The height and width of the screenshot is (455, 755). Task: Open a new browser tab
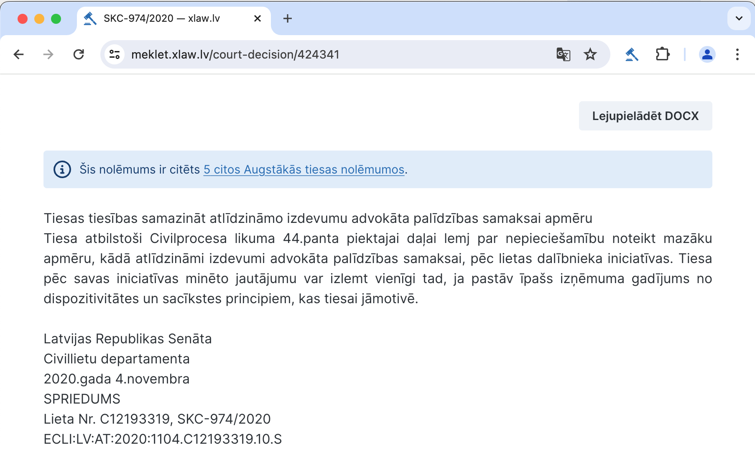[x=287, y=18]
